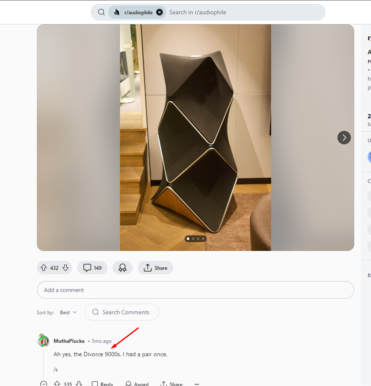Jump to the second gallery dot
This screenshot has height=386, width=371.
pyautogui.click(x=193, y=239)
